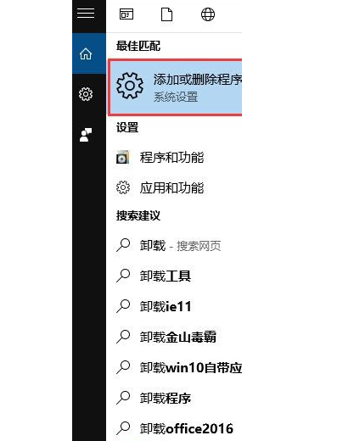Open the hamburger menu at top
Screen dimensions: 354x441
click(x=86, y=13)
